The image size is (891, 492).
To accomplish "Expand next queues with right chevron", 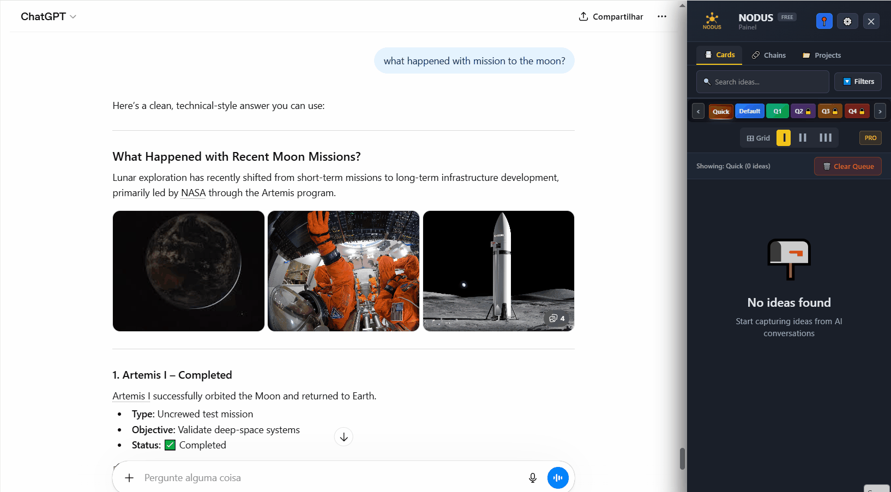I will pos(880,111).
